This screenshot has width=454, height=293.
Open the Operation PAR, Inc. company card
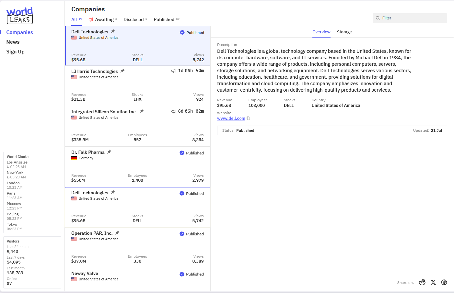tap(137, 248)
